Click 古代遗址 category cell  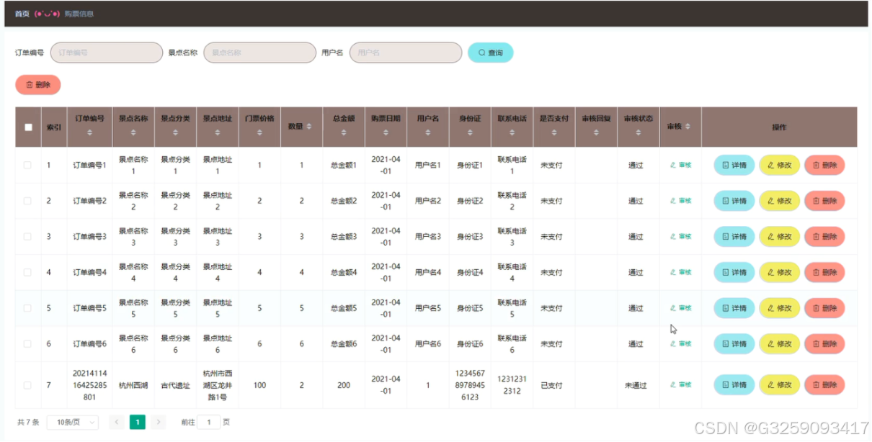click(x=175, y=386)
